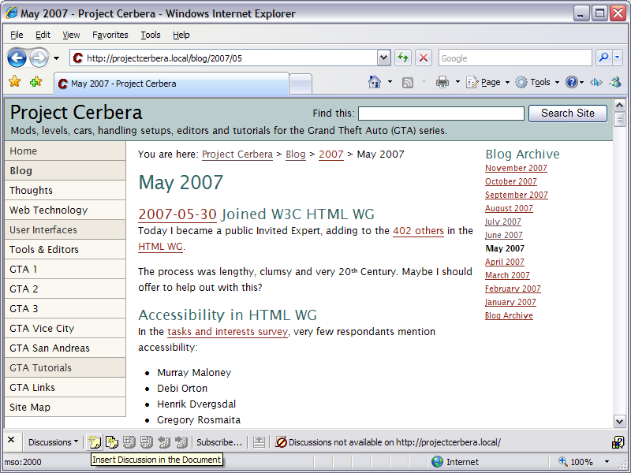Click the Back navigation arrow
Screen dimensions: 631x473
(x=17, y=58)
